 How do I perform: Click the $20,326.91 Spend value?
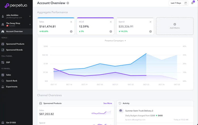(x=126, y=26)
